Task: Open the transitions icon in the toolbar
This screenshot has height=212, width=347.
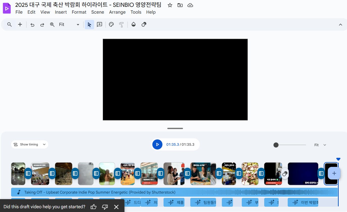Action: click(x=143, y=24)
